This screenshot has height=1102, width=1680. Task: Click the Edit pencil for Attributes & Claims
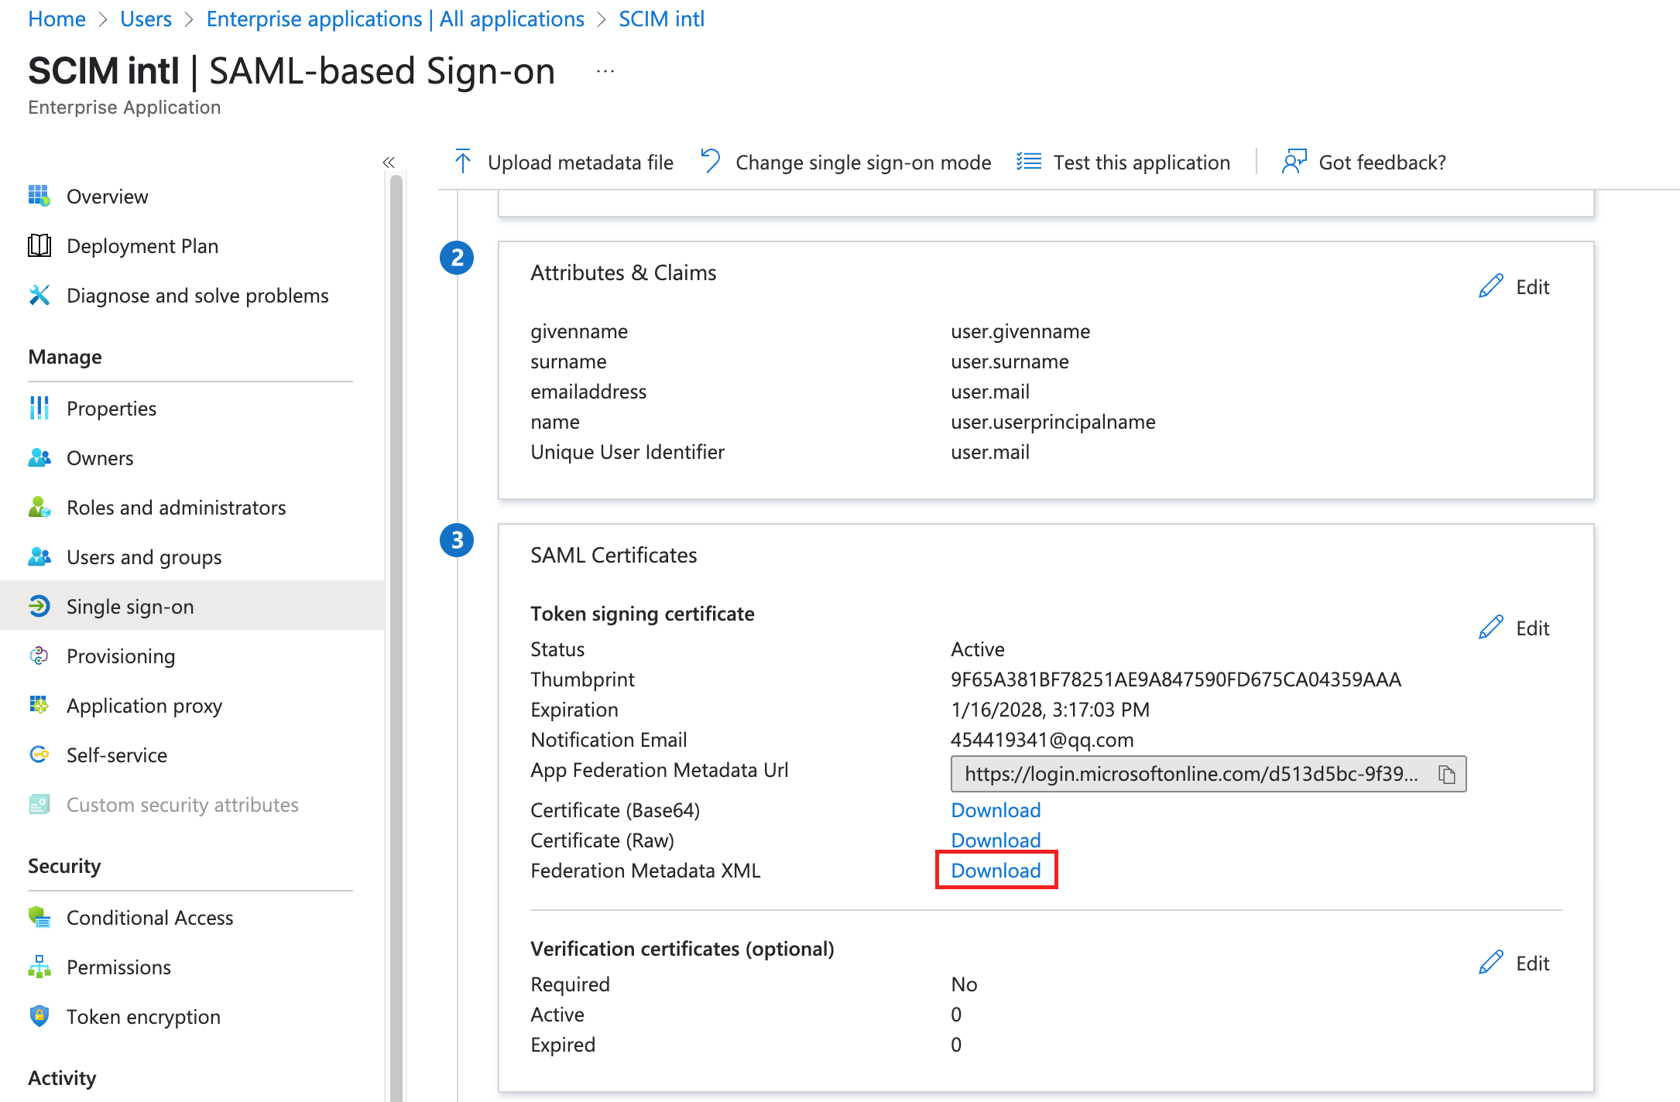tap(1491, 286)
